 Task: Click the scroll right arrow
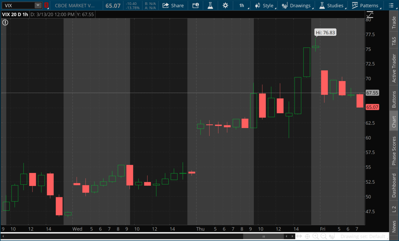tap(292, 236)
